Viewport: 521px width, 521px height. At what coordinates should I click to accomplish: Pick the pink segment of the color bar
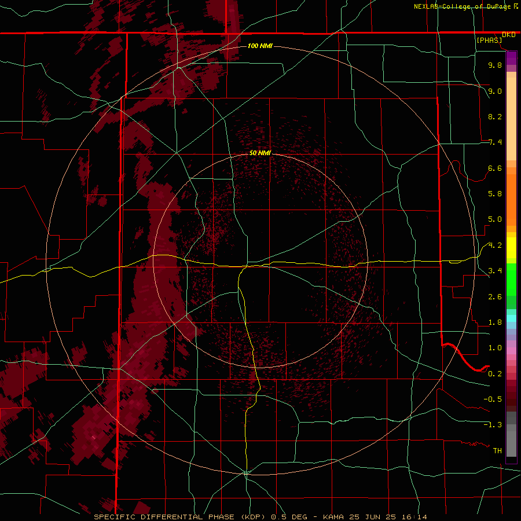click(x=511, y=351)
